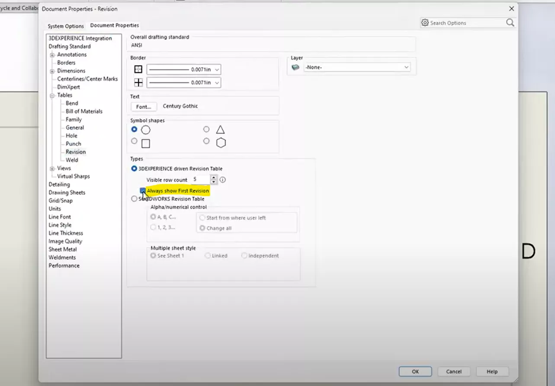Select the Change all option

(x=202, y=228)
